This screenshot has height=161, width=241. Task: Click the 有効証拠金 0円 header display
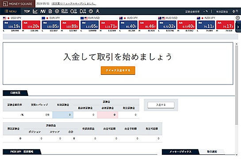point(227,11)
